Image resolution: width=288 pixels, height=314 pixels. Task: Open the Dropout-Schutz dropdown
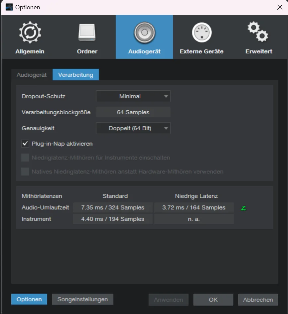tap(133, 96)
